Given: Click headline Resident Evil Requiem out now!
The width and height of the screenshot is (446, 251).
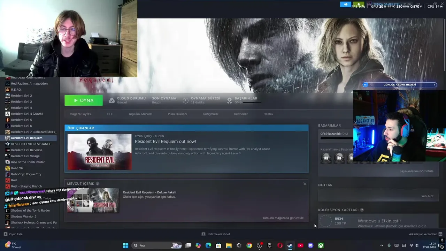Looking at the screenshot, I should (x=165, y=141).
